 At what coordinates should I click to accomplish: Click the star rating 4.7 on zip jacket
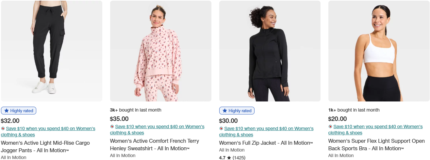click(225, 158)
